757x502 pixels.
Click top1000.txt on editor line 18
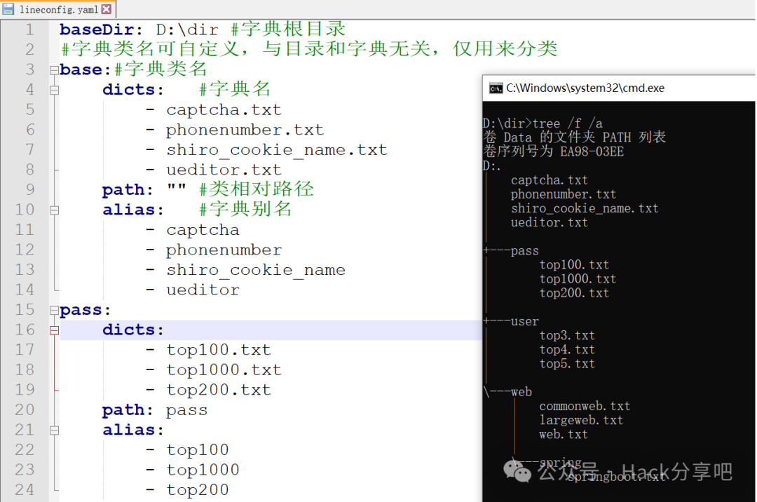223,369
